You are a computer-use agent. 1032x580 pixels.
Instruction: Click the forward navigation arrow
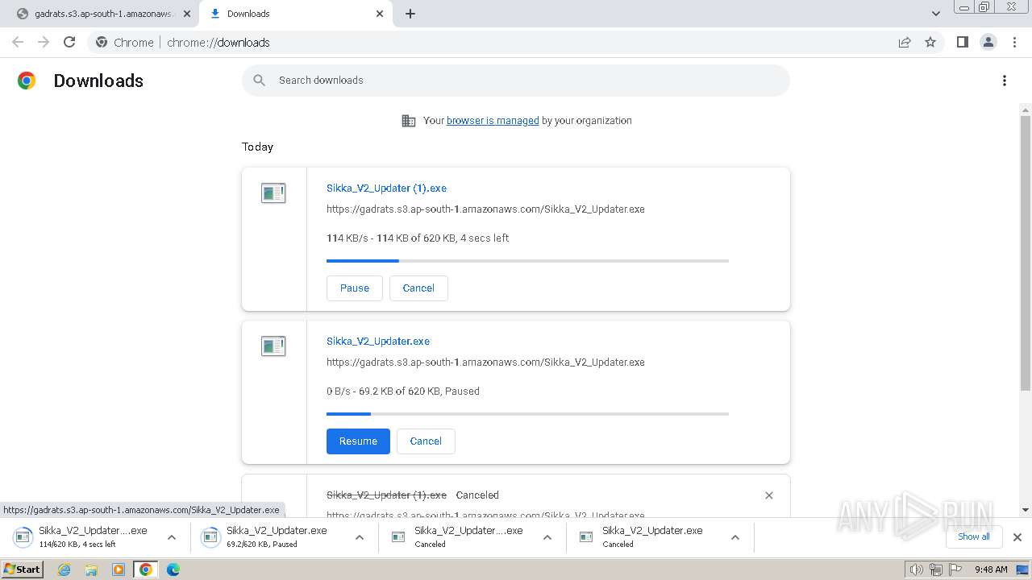pos(44,43)
